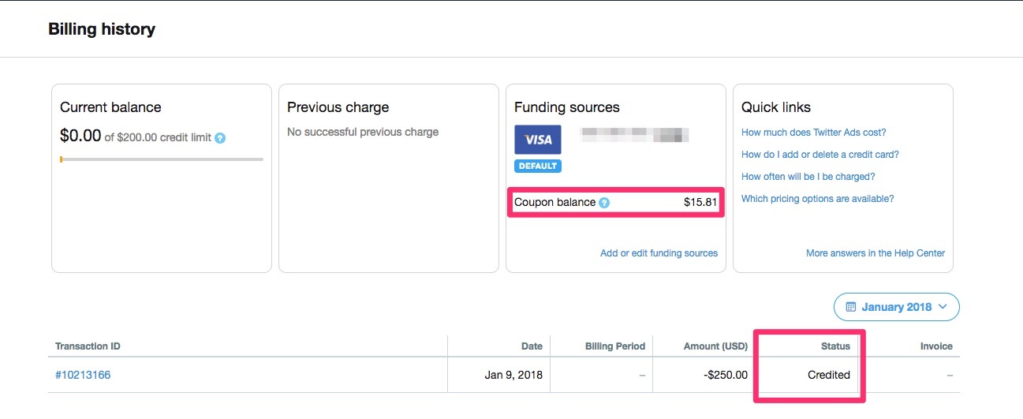
Task: Click the DEFAULT badge under the Visa card
Action: click(538, 166)
